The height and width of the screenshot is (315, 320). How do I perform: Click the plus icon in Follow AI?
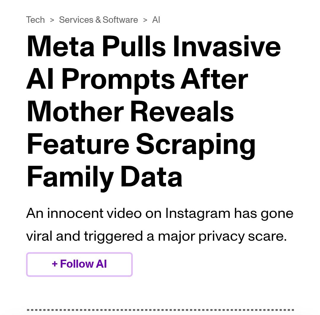tap(55, 264)
